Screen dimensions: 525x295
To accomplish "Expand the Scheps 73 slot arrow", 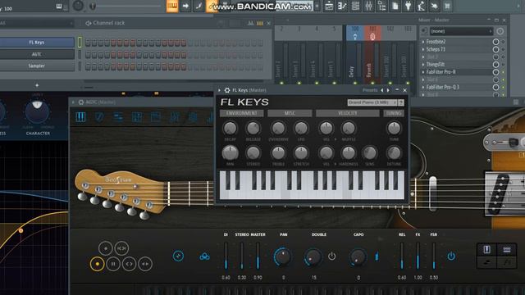I will pos(423,49).
